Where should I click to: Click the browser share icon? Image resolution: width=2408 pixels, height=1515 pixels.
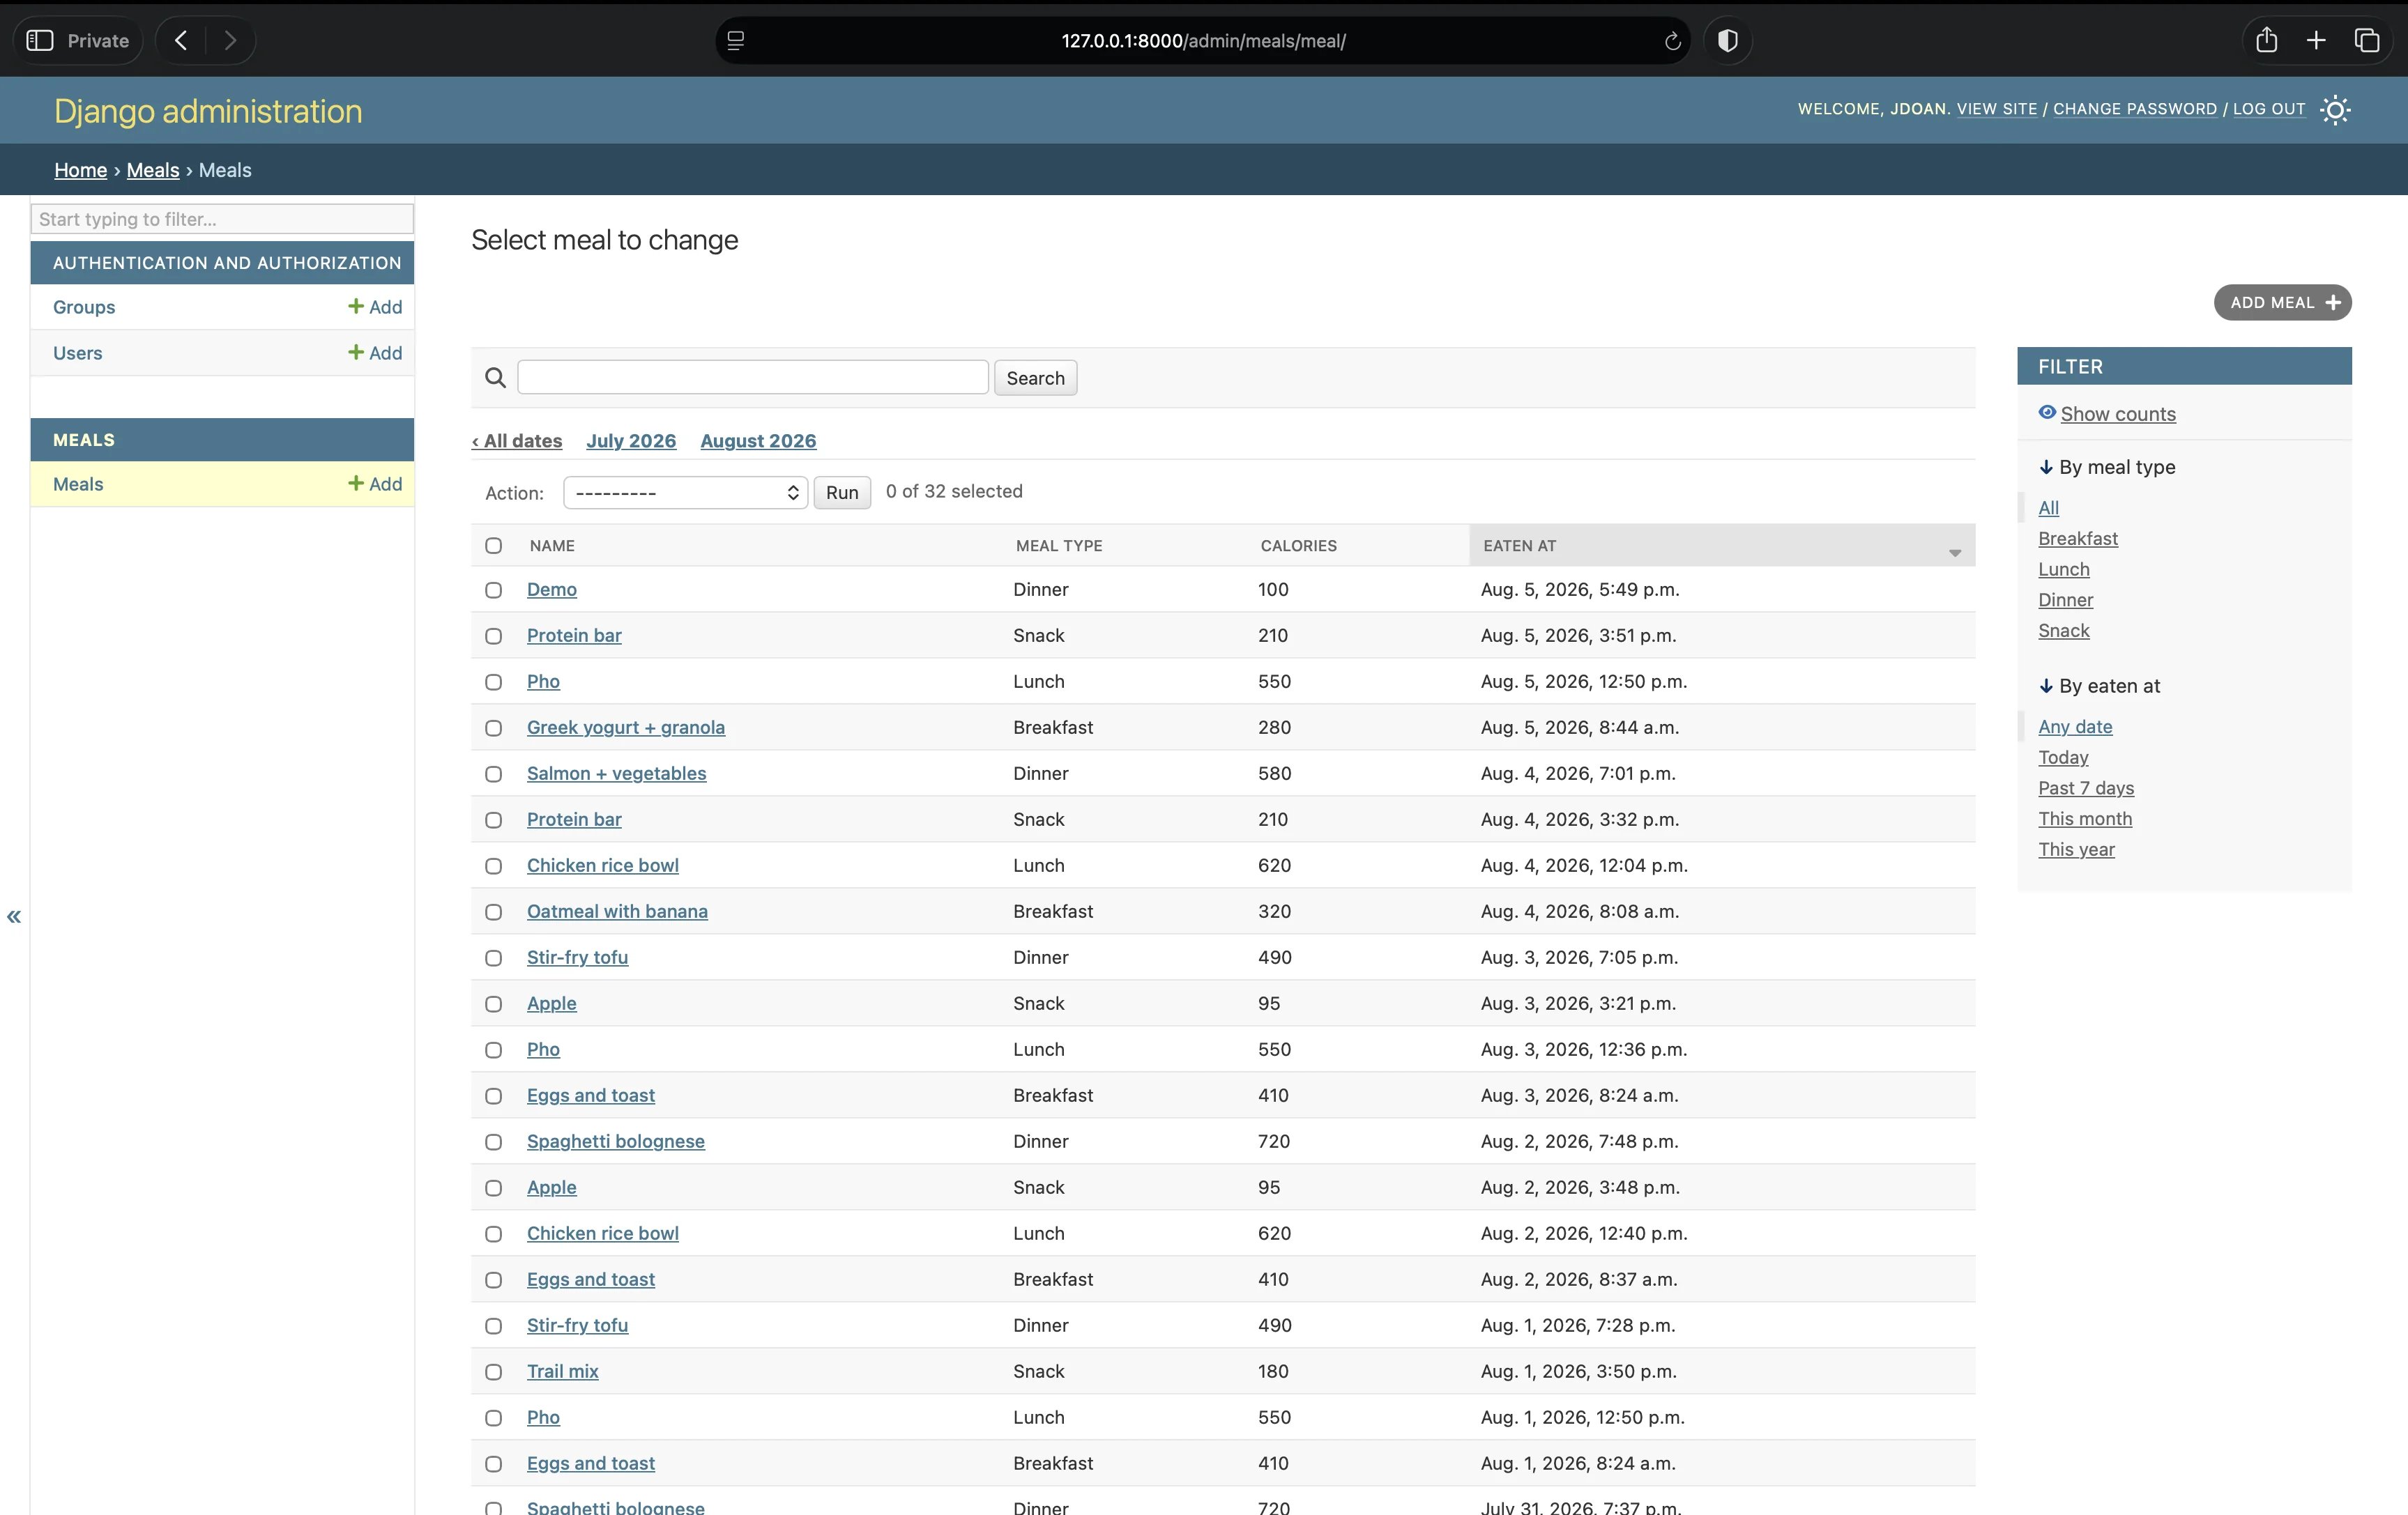(x=2266, y=40)
